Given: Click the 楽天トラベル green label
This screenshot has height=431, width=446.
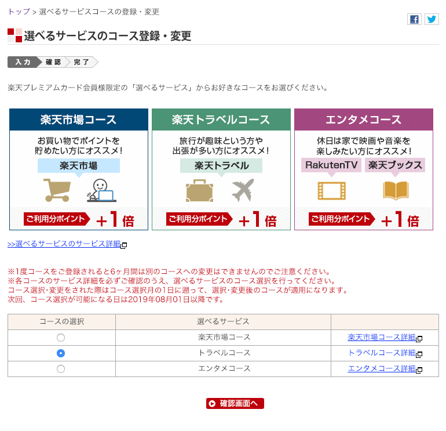Looking at the screenshot, I should click(x=221, y=166).
